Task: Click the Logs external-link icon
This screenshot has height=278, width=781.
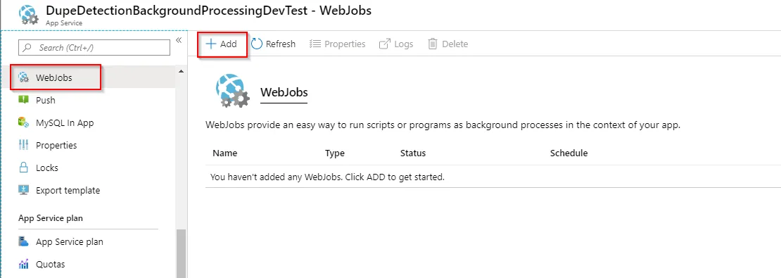Action: tap(385, 44)
